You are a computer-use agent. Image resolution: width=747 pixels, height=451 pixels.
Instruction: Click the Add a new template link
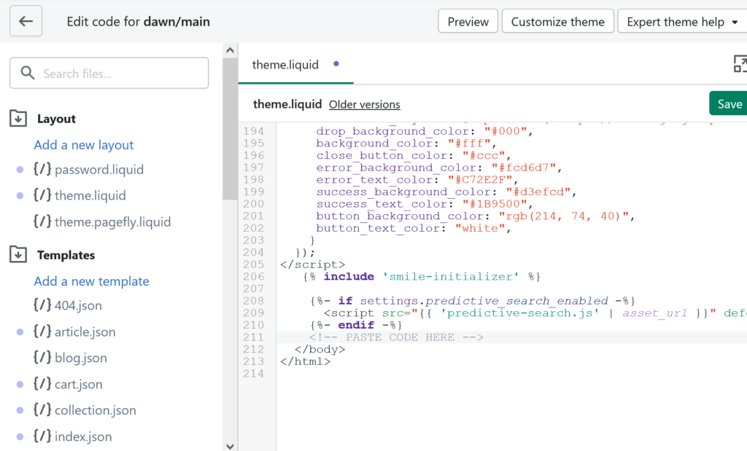tap(91, 281)
